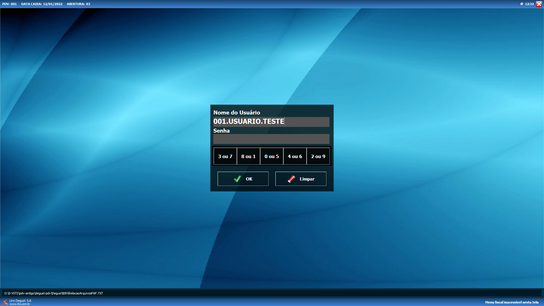This screenshot has height=306, width=544.
Task: Click the red eraser Limpar icon
Action: [x=291, y=179]
